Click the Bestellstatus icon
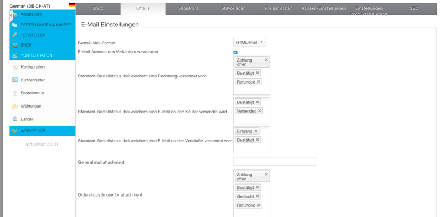Screen dimensions: 441x217 15,93
